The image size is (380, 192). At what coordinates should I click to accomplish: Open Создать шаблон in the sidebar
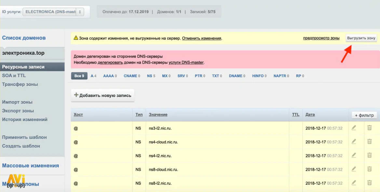click(21, 146)
